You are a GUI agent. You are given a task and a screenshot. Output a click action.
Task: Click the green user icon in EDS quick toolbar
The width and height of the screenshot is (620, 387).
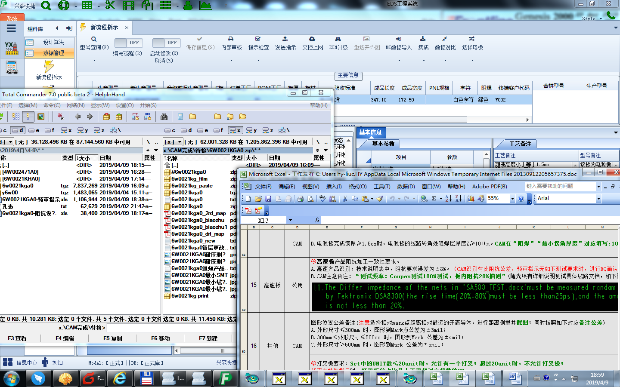coord(188,5)
